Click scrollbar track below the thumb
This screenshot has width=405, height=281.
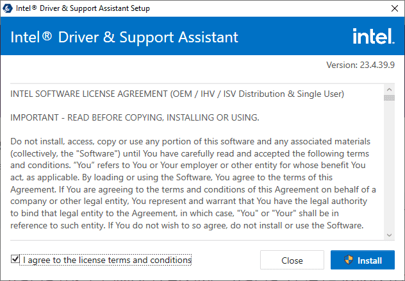[389, 167]
